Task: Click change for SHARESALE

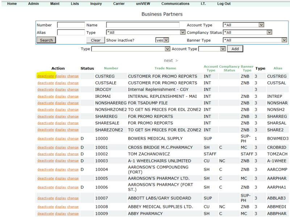Action: pyautogui.click(x=73, y=123)
